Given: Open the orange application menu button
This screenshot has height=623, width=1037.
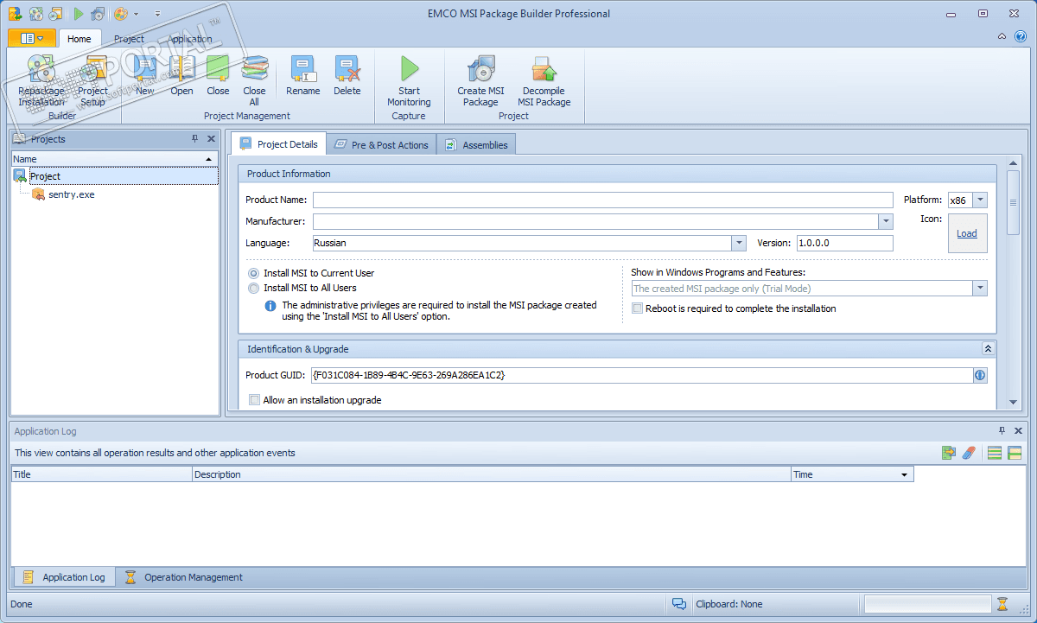Looking at the screenshot, I should 31,38.
